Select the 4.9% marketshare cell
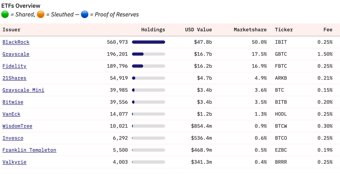The height and width of the screenshot is (174, 340). [x=261, y=78]
